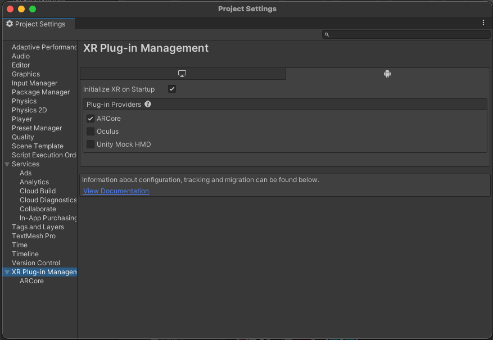Focus the settings search field
493x340 pixels.
point(406,35)
